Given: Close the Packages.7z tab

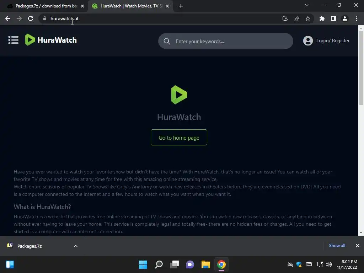Looking at the screenshot, I should (x=82, y=6).
